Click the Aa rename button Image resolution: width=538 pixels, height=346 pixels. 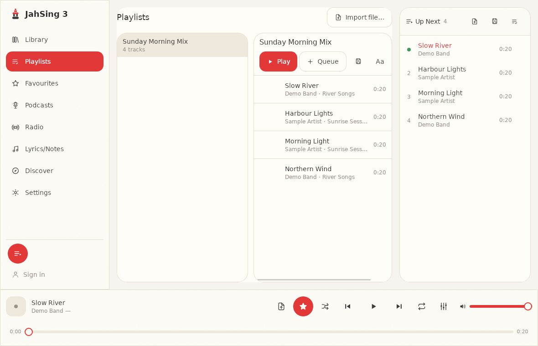click(x=380, y=61)
